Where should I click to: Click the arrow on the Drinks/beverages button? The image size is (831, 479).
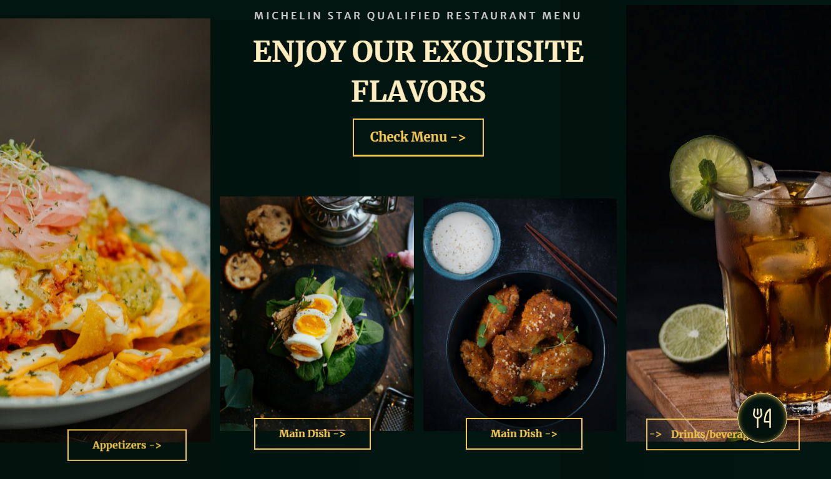click(656, 434)
